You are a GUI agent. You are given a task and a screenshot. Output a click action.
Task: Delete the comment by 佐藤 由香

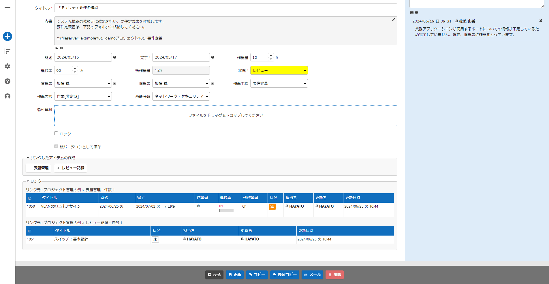click(x=541, y=21)
